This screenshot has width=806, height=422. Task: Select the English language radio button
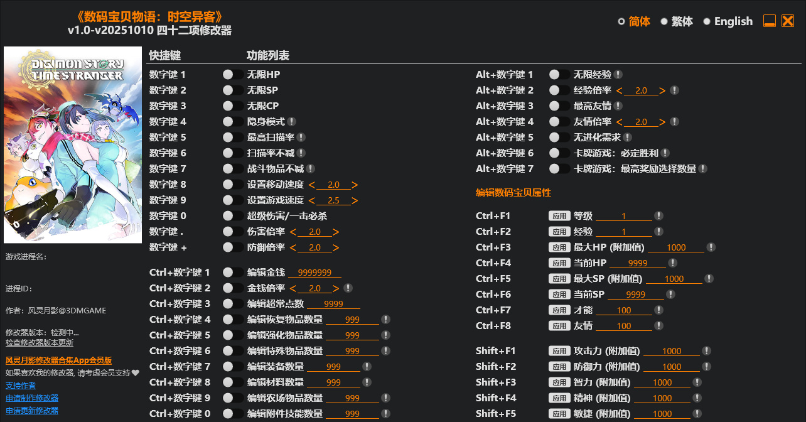[707, 21]
